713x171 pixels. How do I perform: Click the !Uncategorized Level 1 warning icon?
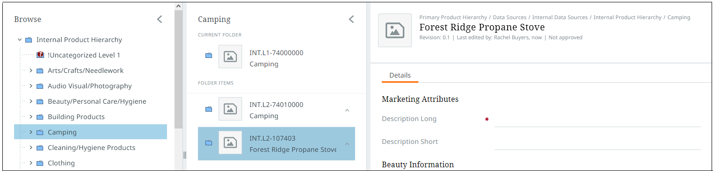coord(40,55)
